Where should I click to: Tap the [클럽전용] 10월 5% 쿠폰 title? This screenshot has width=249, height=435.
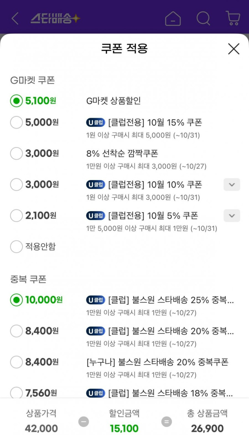(153, 216)
